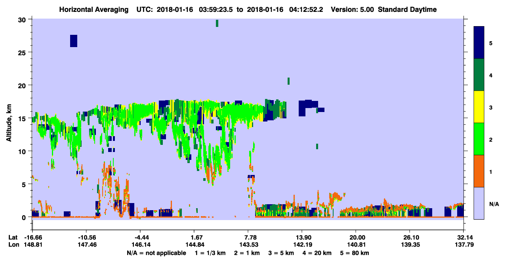Click the orange color bar segment labeled 1
This screenshot has width=515, height=264.
479,171
